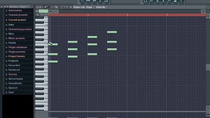
Task: Click the vertical scrollbar down arrow
Action: click(x=208, y=108)
